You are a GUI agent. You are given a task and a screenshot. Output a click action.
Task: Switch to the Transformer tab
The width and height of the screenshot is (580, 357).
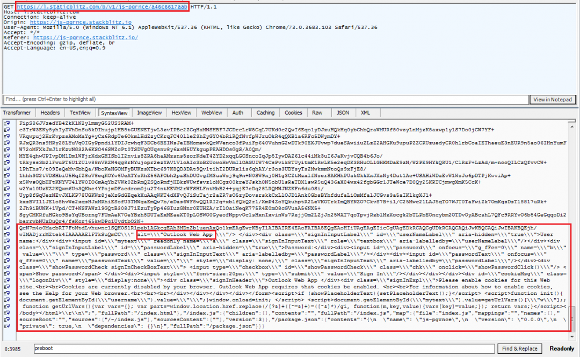[x=17, y=113]
